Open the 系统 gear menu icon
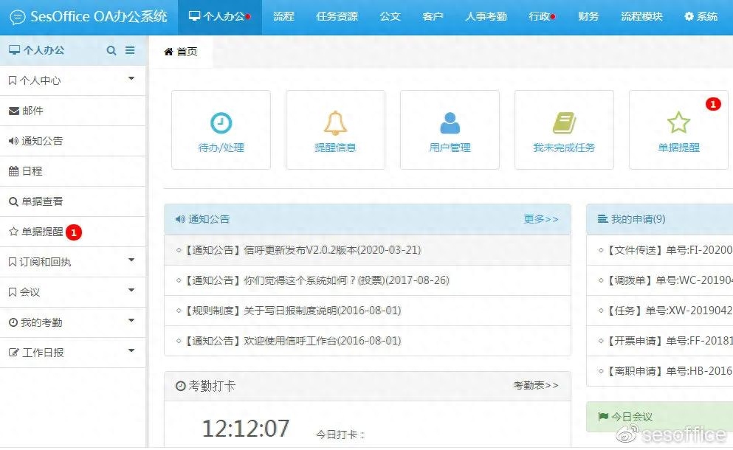Screen dimensions: 733x450 coord(689,15)
